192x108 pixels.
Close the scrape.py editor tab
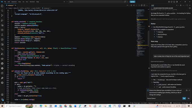click(x=16, y=5)
